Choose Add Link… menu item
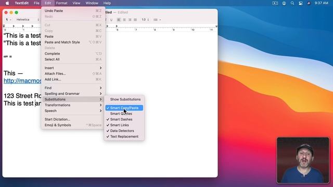333x187 pixels. pyautogui.click(x=73, y=79)
